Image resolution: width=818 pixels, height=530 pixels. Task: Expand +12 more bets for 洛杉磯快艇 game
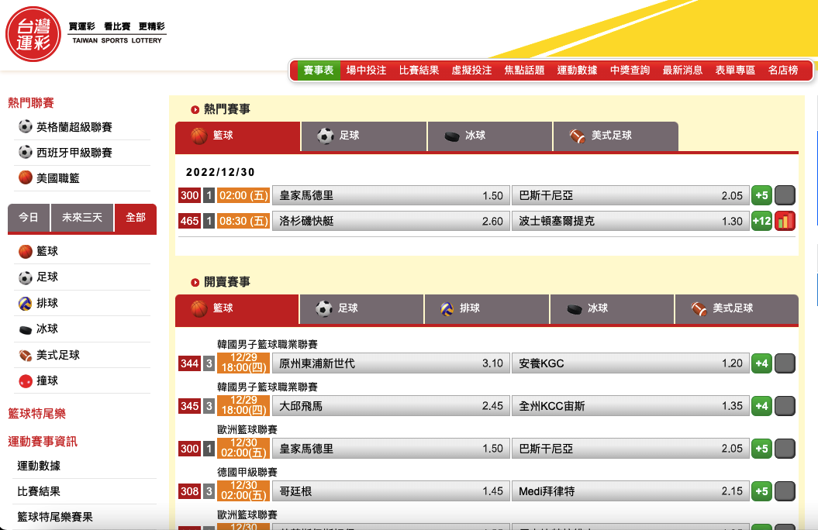tap(761, 221)
